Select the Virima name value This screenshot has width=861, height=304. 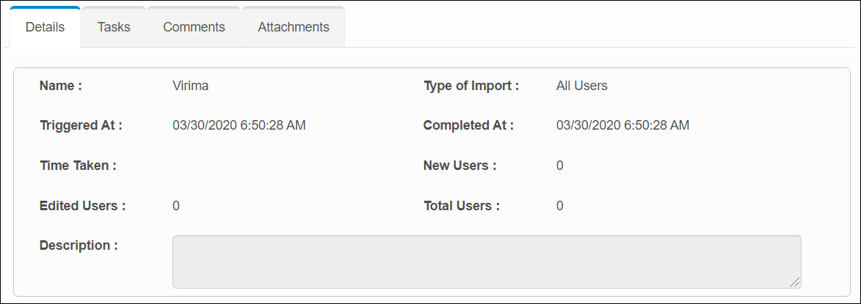(x=190, y=86)
